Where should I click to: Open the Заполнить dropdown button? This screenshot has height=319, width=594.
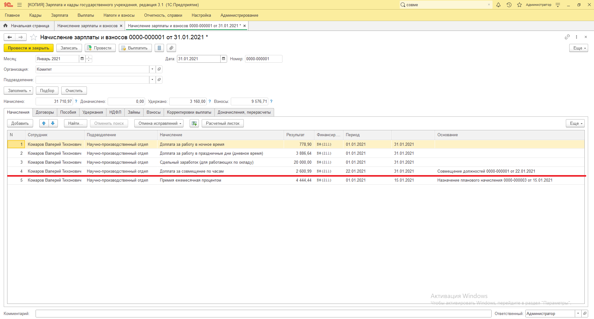click(x=18, y=90)
